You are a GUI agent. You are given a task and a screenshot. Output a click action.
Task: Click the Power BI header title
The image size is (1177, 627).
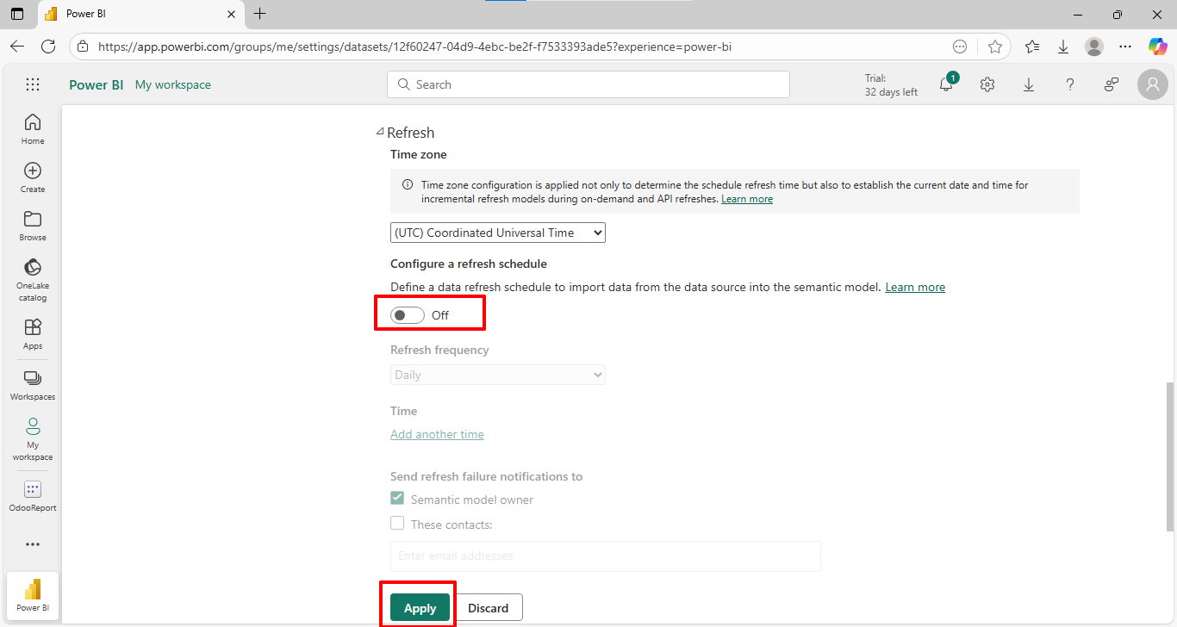pyautogui.click(x=97, y=84)
